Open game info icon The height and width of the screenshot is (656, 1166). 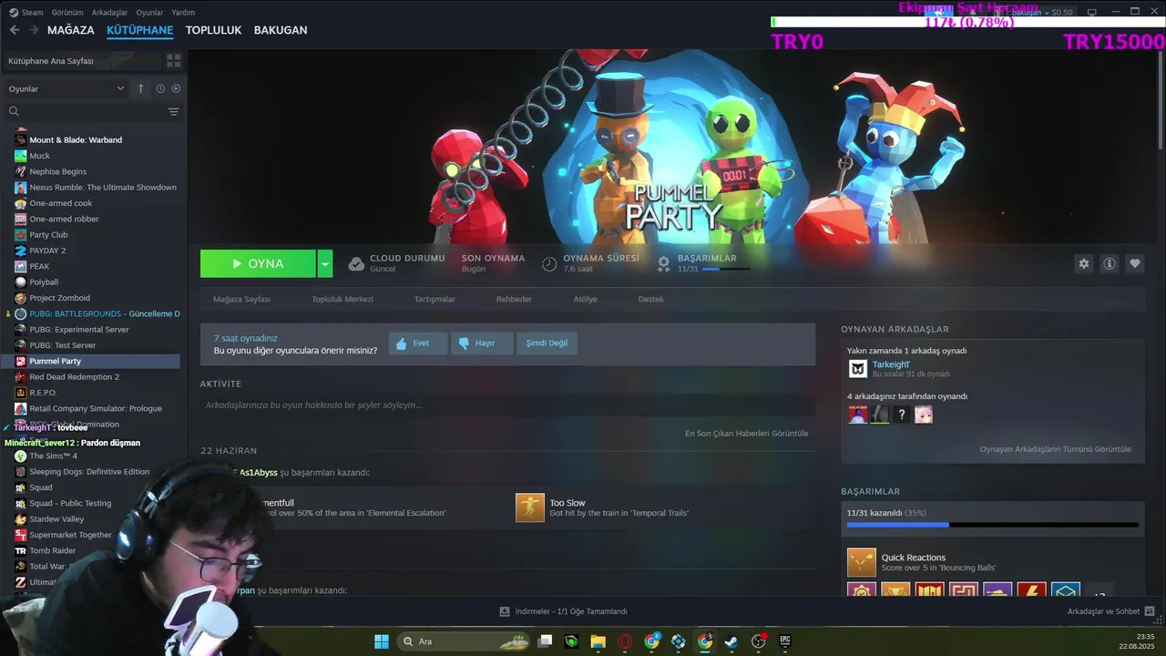click(x=1110, y=263)
